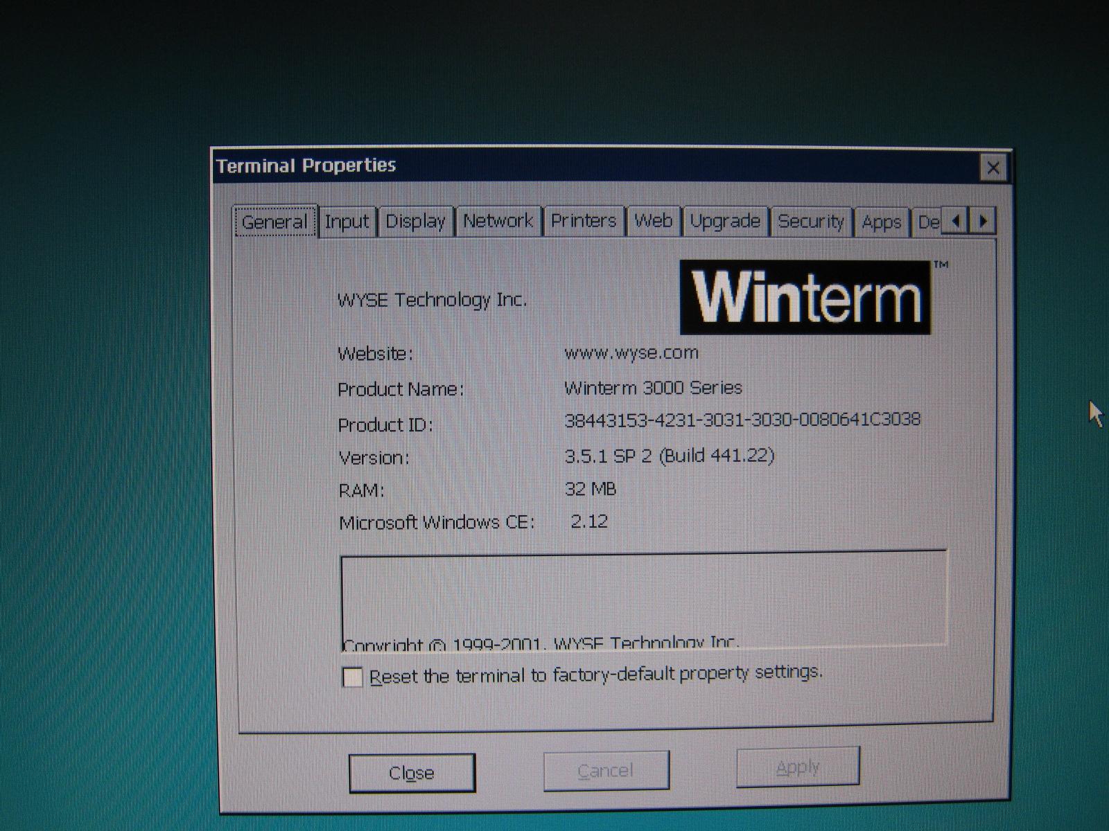Select the Security tab
This screenshot has height=831, width=1109.
[x=811, y=222]
